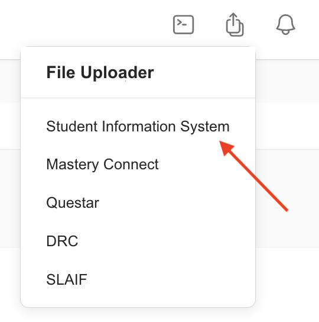The width and height of the screenshot is (319, 322).
Task: Go to Mastery Connect file upload
Action: [103, 165]
